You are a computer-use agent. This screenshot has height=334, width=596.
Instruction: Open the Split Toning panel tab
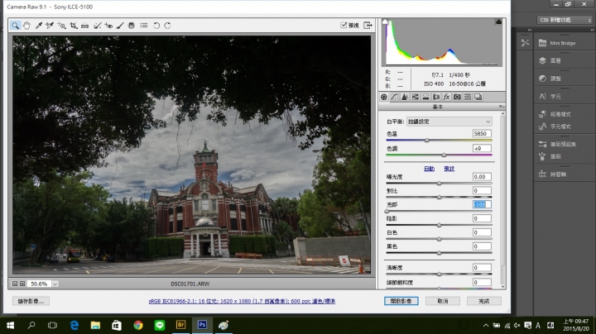click(x=425, y=98)
